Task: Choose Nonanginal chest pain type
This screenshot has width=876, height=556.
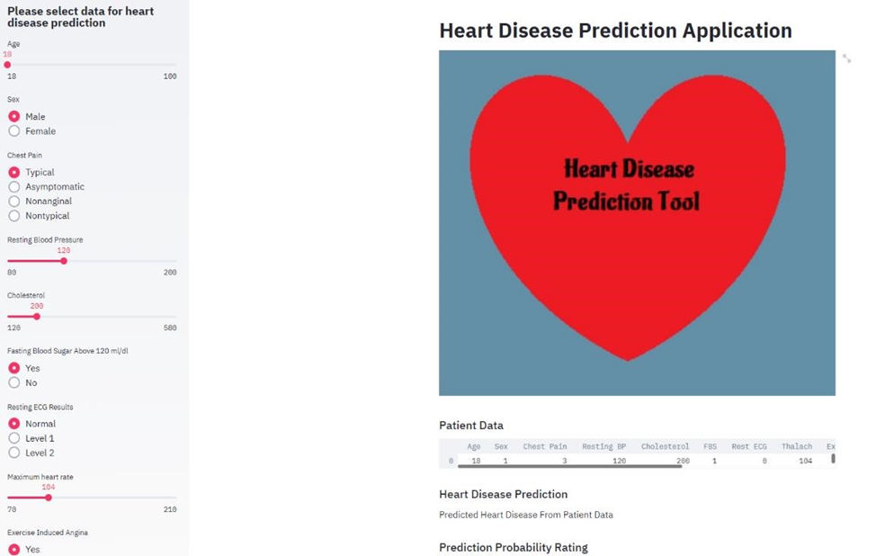Action: [14, 201]
